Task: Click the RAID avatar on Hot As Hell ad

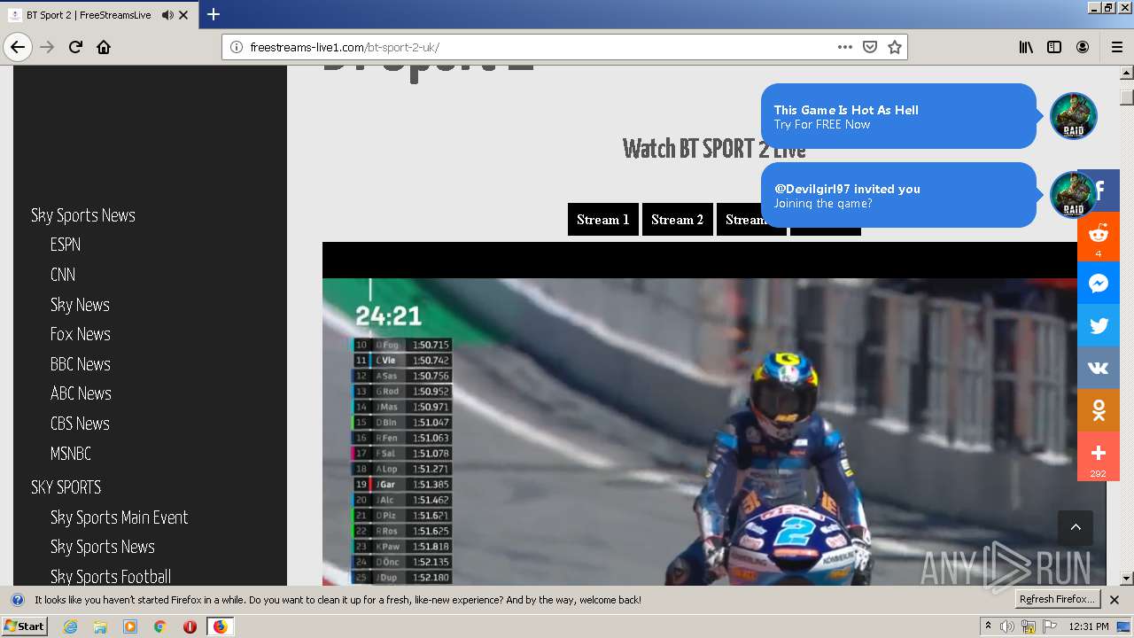Action: pos(1074,116)
